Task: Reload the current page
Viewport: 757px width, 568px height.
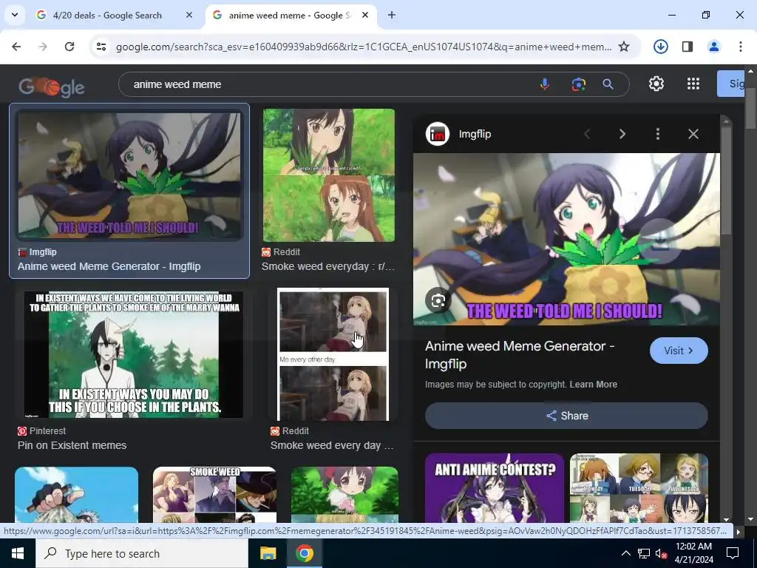Action: pos(69,47)
